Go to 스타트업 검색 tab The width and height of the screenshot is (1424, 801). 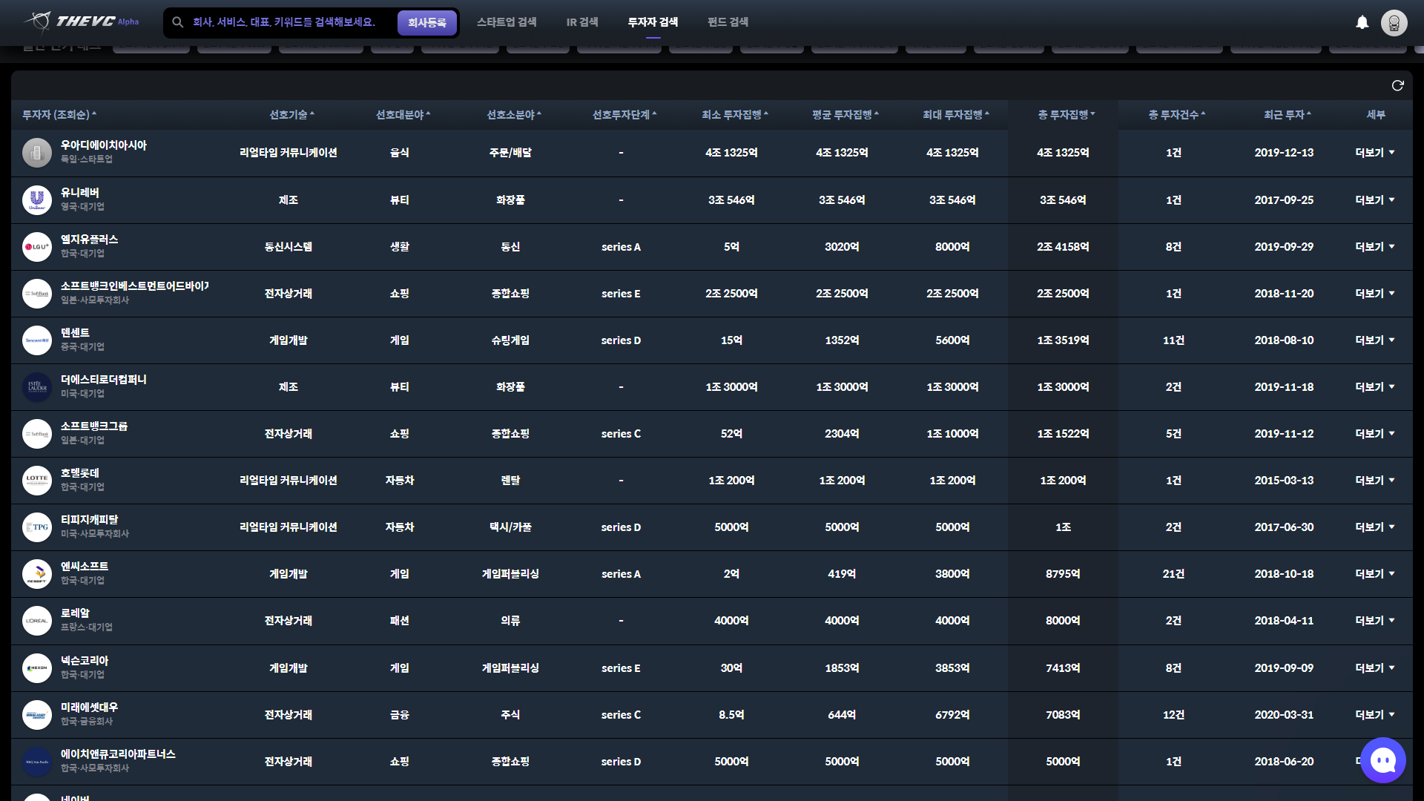coord(507,22)
